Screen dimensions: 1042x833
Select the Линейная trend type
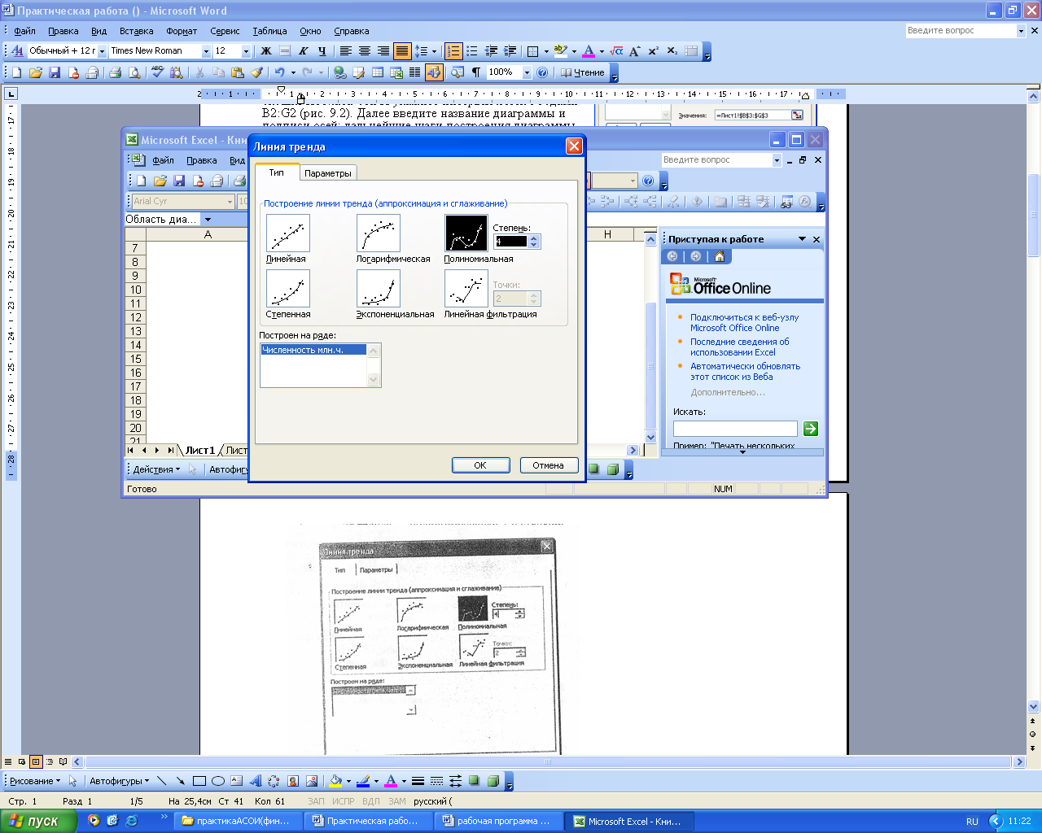tap(288, 233)
